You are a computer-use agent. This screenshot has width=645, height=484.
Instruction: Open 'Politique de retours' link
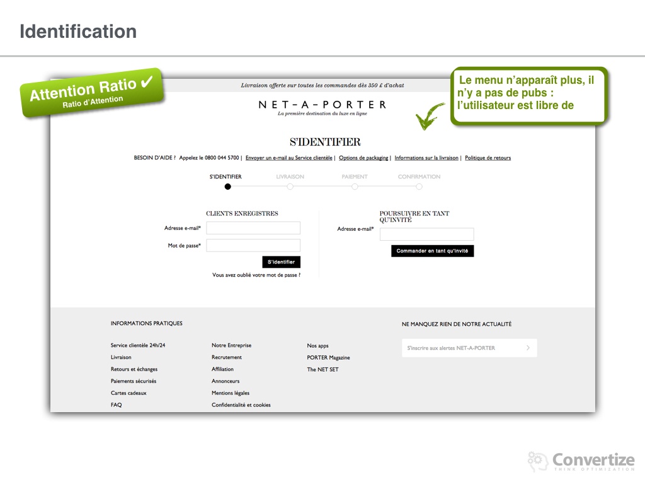pos(488,158)
